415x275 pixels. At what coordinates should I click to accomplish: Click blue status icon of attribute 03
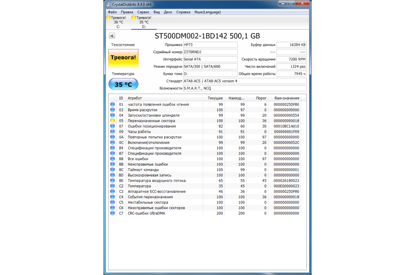tap(112, 110)
